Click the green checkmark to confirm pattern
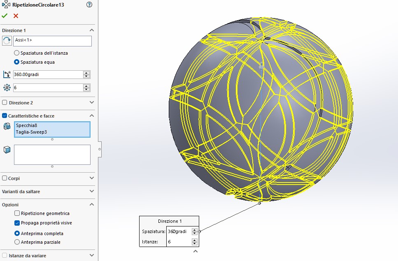398x261 pixels. tap(5, 16)
